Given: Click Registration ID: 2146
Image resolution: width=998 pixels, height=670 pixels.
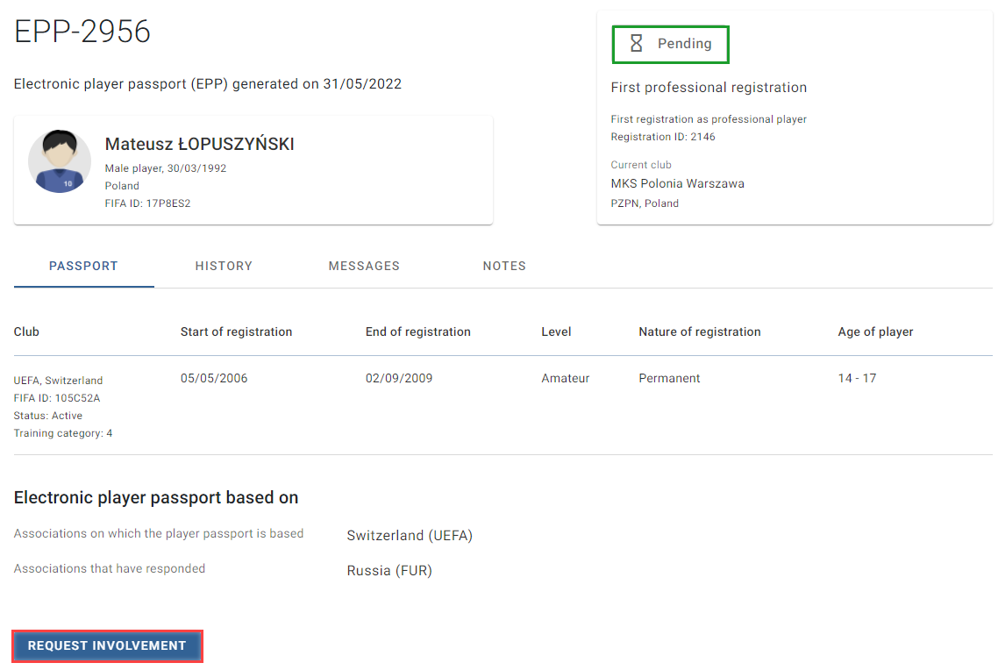Looking at the screenshot, I should [663, 137].
